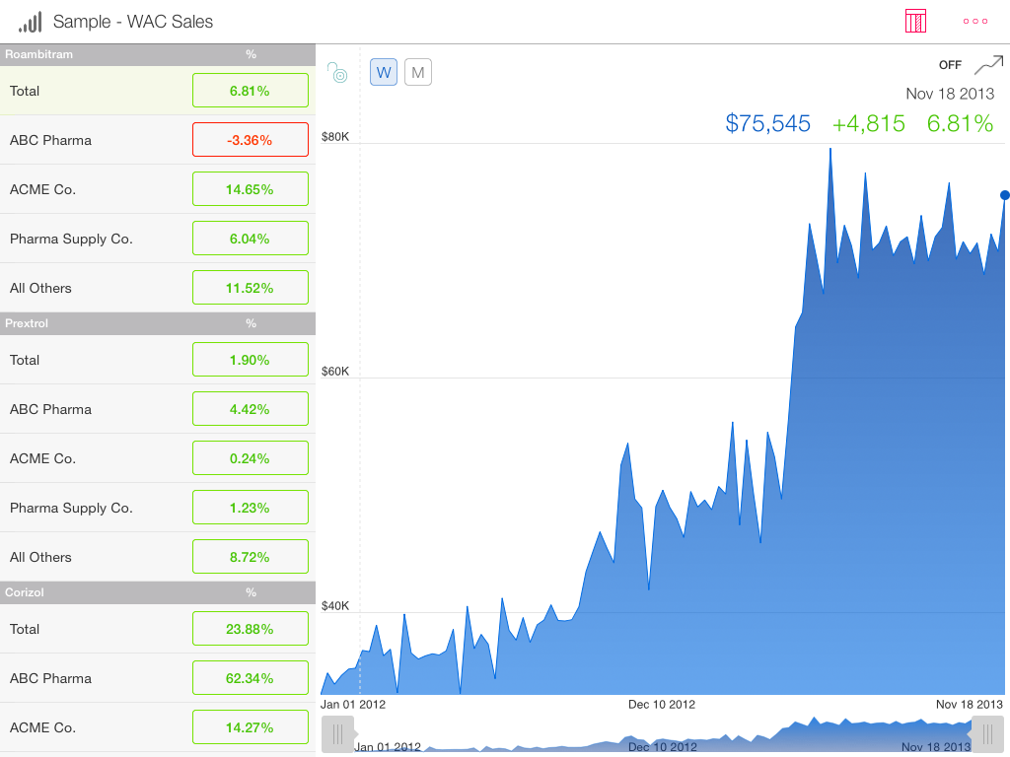Click the Jan 01 2012 axis label
The height and width of the screenshot is (757, 1010).
353,704
